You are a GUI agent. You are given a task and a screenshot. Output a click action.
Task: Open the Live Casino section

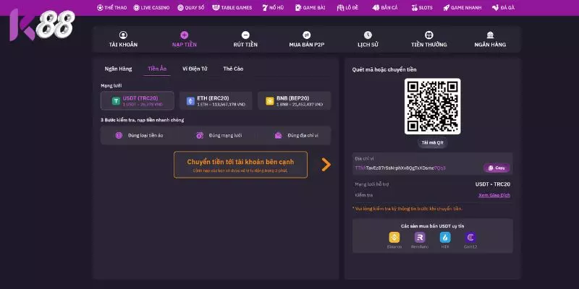tap(151, 7)
